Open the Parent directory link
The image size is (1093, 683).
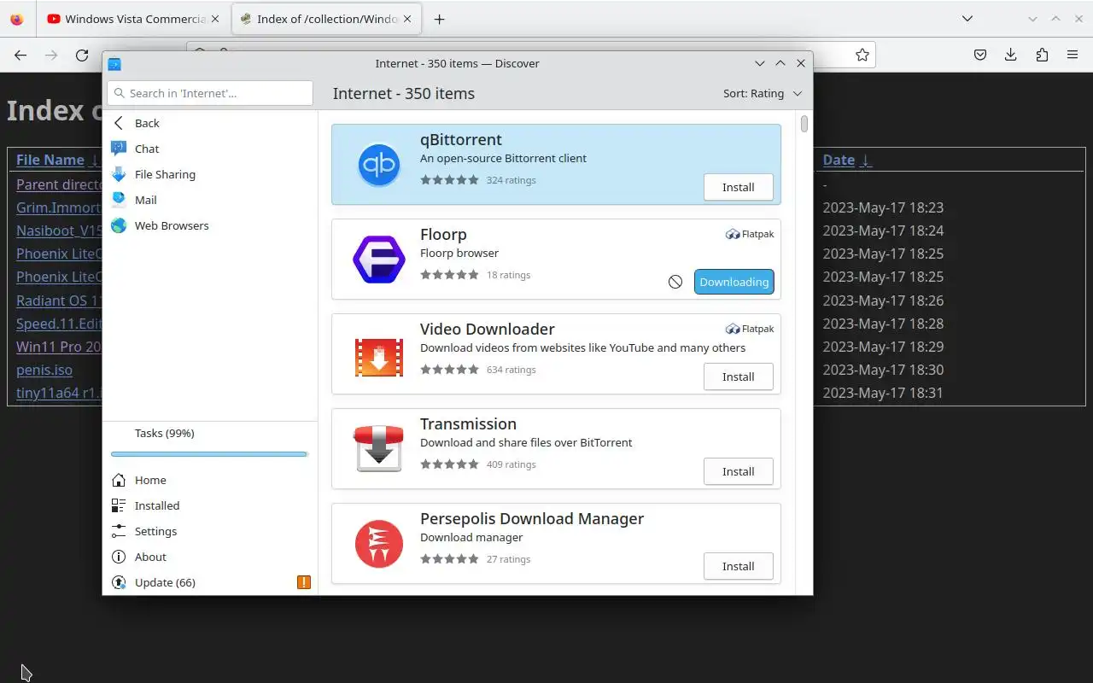(59, 184)
